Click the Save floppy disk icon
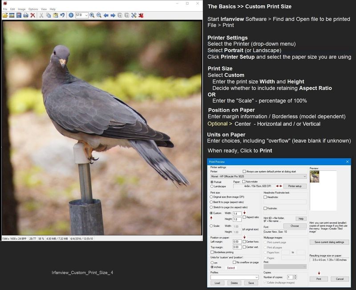Viewport: 356px width, 290px height. pyautogui.click(x=19, y=15)
